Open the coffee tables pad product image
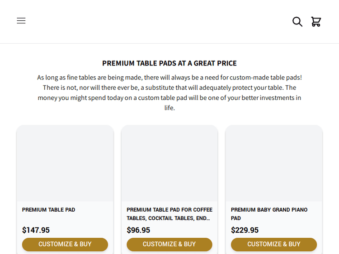This screenshot has height=254, width=339. [169, 163]
